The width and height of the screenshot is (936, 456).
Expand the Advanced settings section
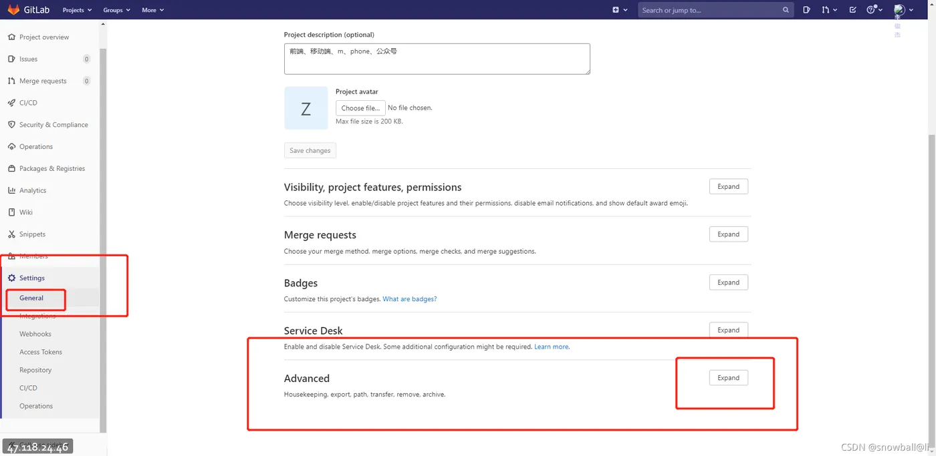coord(728,378)
